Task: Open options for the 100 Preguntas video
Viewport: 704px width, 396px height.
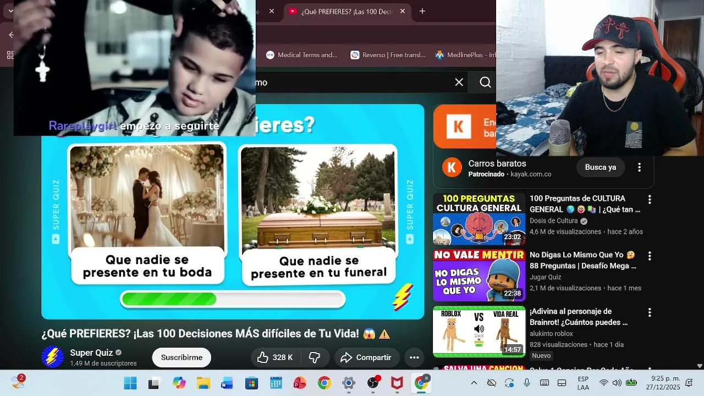Action: 650,200
